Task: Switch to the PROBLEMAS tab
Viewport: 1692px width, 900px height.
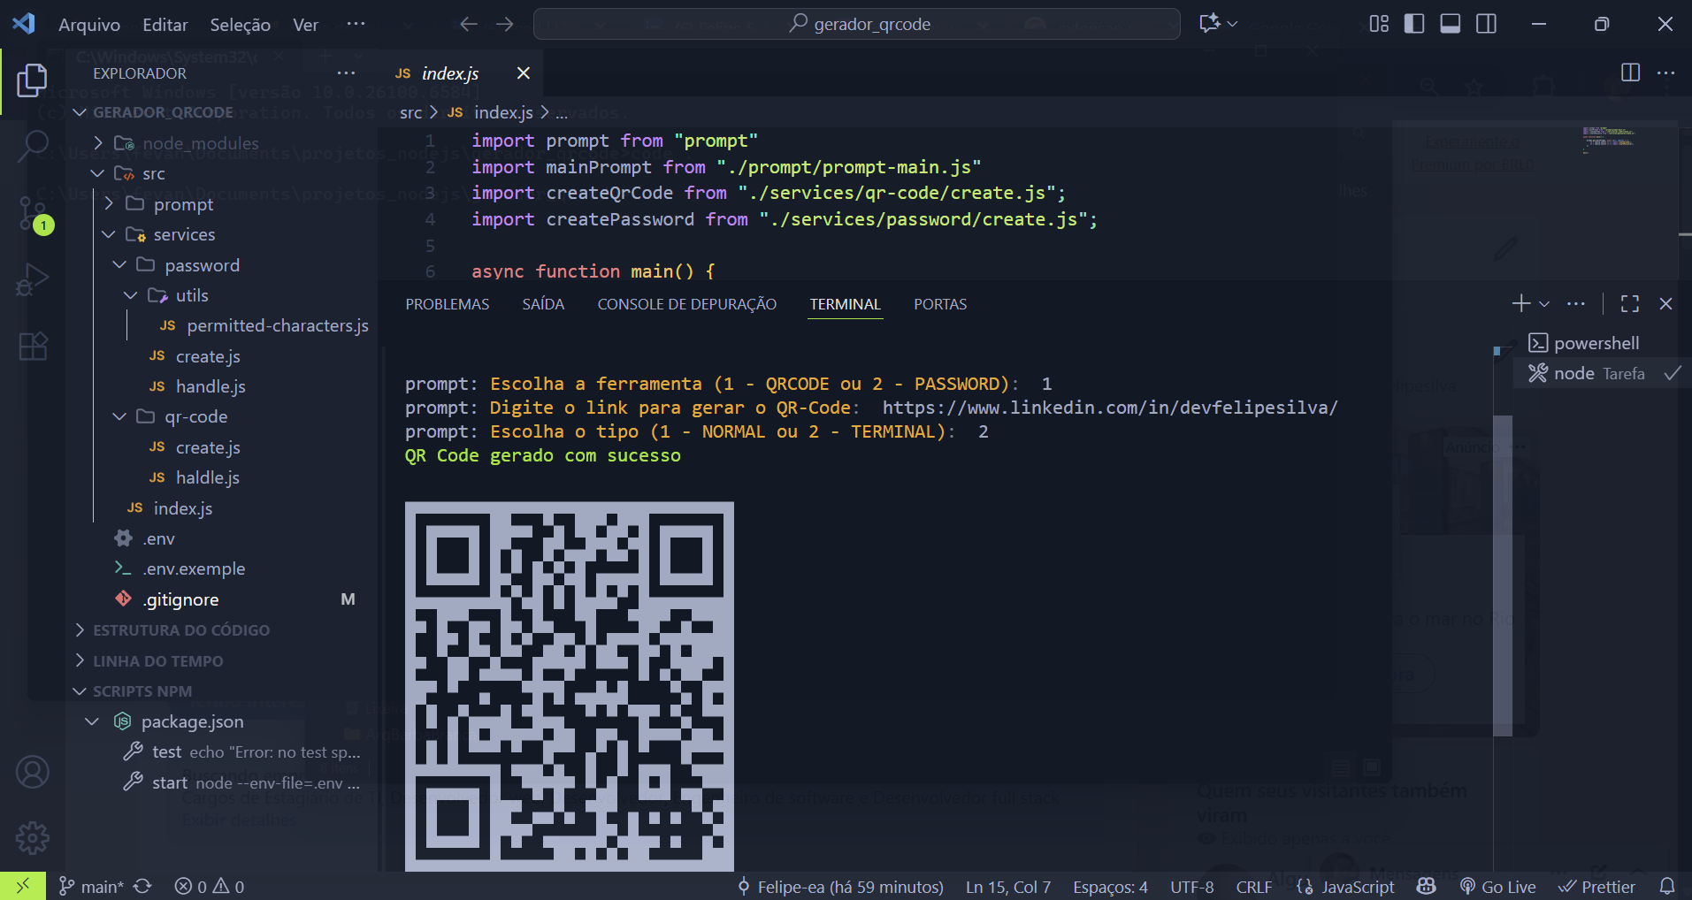Action: click(x=447, y=304)
